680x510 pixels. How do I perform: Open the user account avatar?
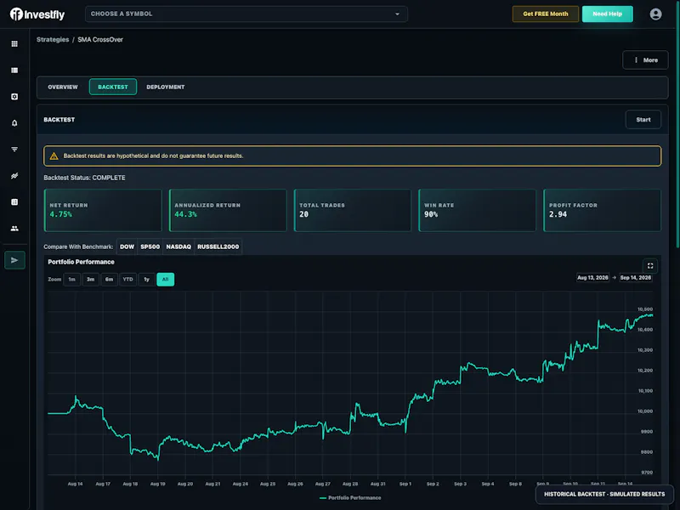[655, 14]
